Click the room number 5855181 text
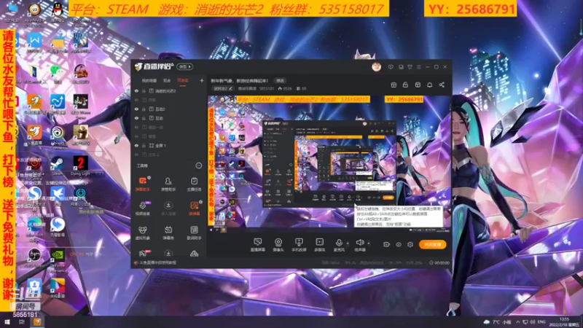The width and height of the screenshot is (583, 328). click(x=25, y=315)
